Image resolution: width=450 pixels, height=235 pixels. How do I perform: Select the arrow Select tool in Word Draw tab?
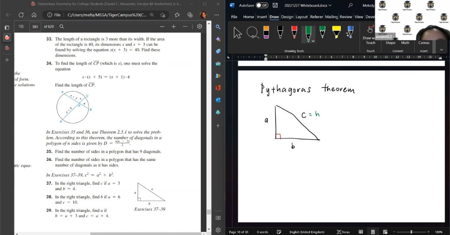pyautogui.click(x=238, y=33)
